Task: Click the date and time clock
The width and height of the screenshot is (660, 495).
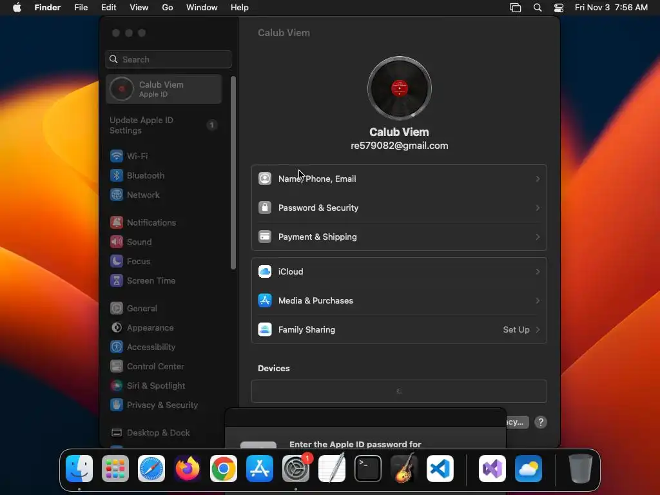Action: point(611,8)
